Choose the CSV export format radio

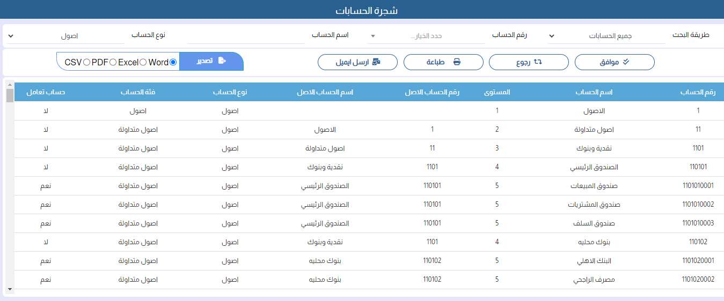click(86, 63)
